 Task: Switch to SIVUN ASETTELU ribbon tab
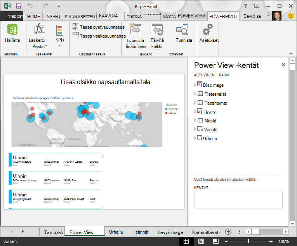point(81,17)
